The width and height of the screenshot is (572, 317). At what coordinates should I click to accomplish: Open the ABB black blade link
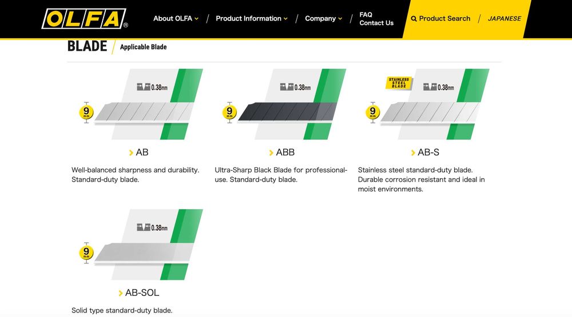(x=285, y=153)
